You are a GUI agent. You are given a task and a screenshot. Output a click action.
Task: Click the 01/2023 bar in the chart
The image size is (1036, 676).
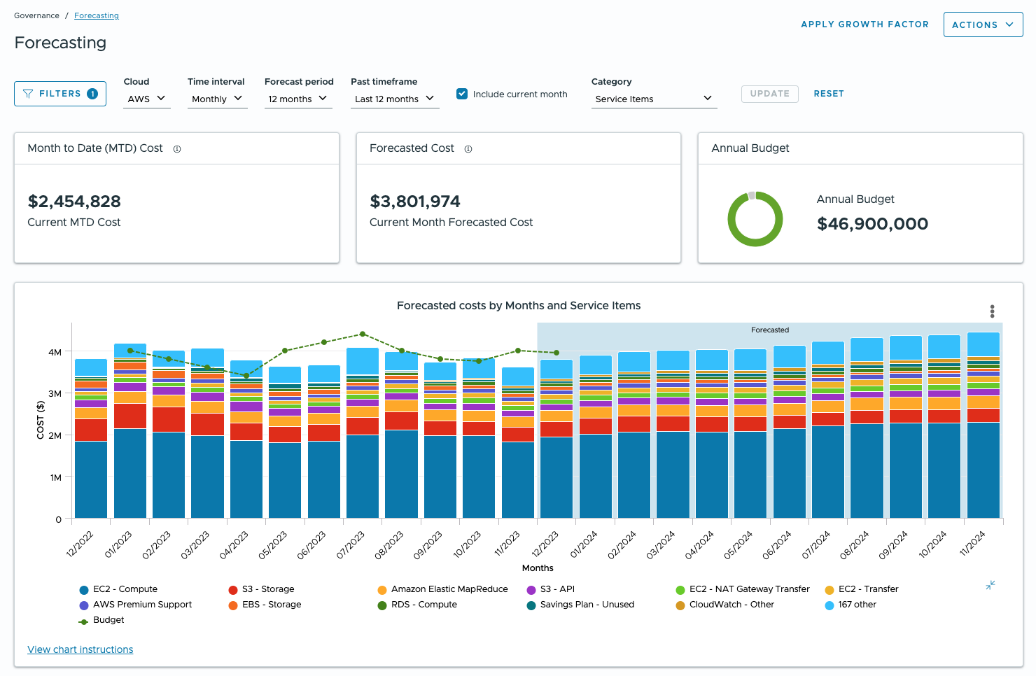(130, 431)
